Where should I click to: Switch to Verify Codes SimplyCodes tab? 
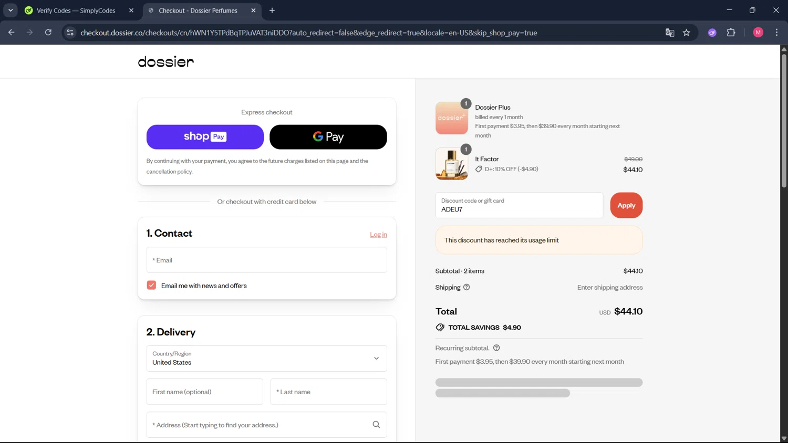[76, 10]
